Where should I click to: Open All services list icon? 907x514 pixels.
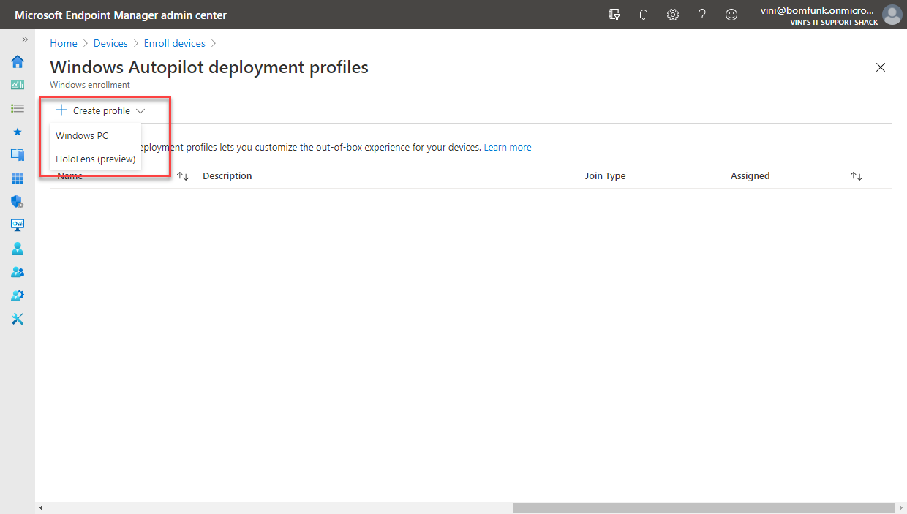pyautogui.click(x=18, y=108)
